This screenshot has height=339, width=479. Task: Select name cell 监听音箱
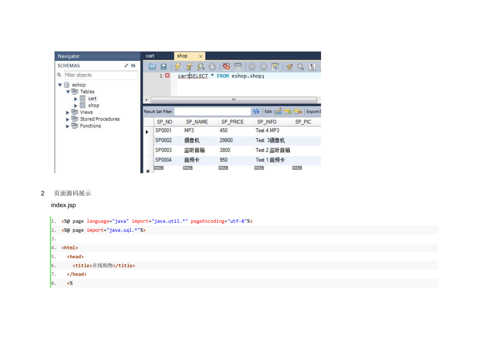(x=195, y=150)
